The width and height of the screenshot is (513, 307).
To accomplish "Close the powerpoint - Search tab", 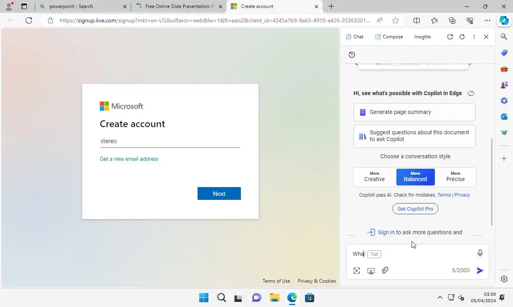I will 125,6.
